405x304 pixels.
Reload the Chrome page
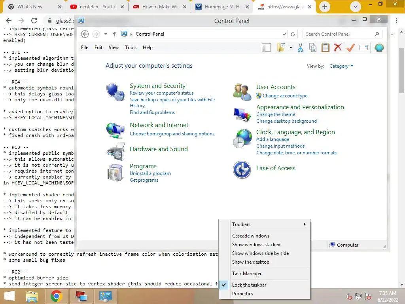click(34, 21)
